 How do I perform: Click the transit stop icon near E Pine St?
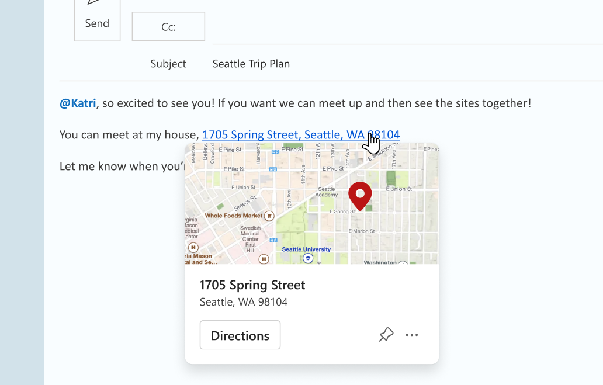pos(275,152)
